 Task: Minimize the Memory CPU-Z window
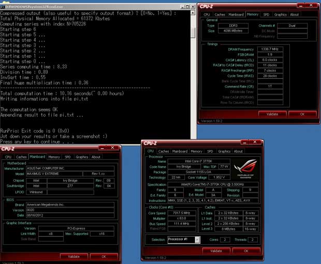(x=300, y=6)
